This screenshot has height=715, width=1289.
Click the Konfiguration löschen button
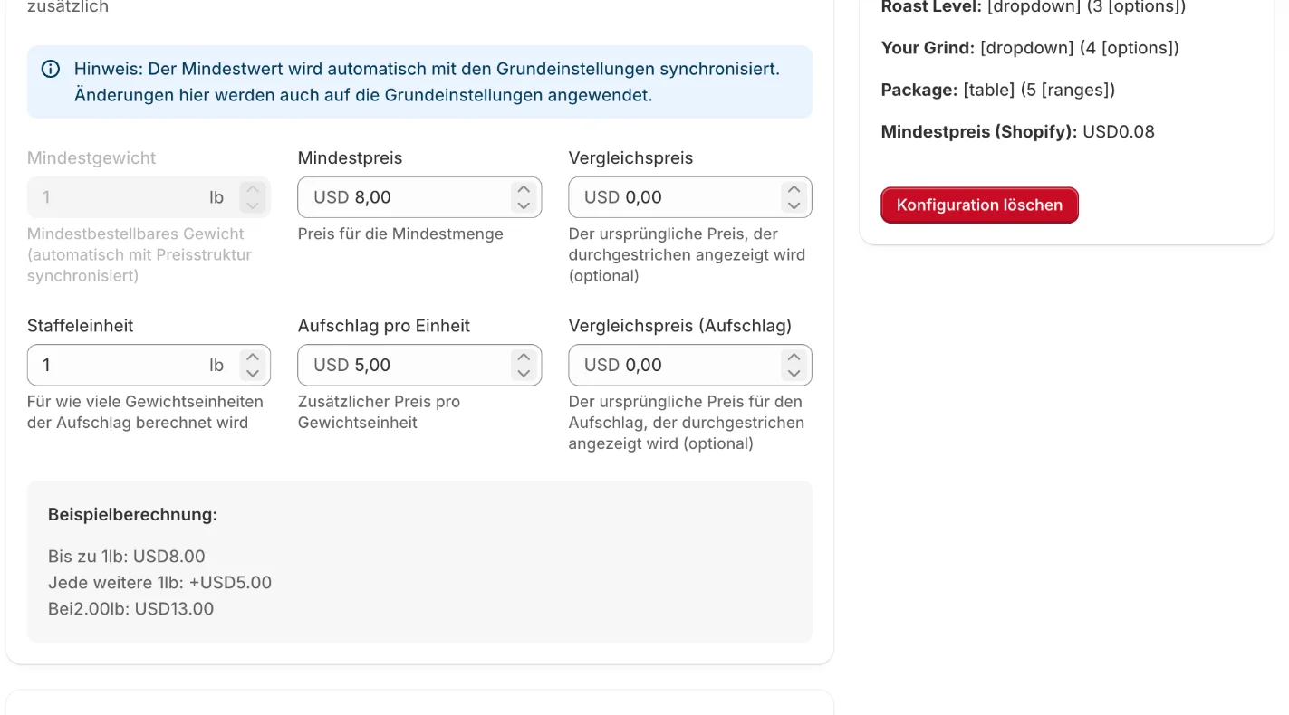(x=979, y=205)
